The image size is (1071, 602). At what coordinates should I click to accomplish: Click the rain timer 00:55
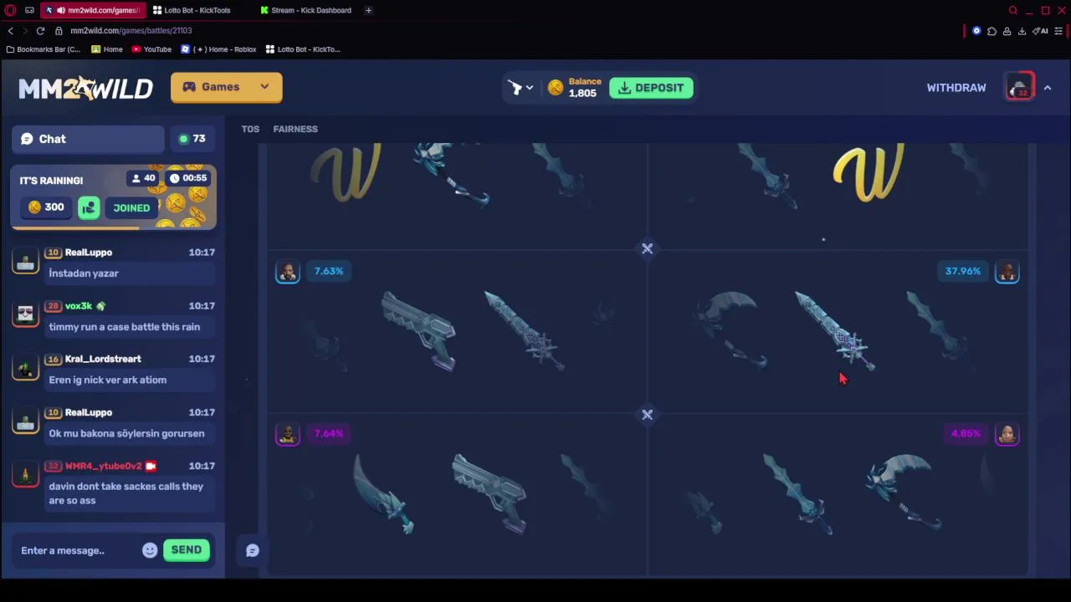[x=187, y=178]
